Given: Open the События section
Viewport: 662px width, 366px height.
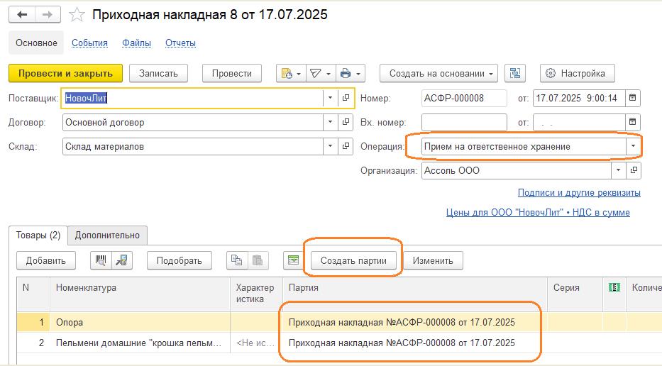Looking at the screenshot, I should point(89,43).
